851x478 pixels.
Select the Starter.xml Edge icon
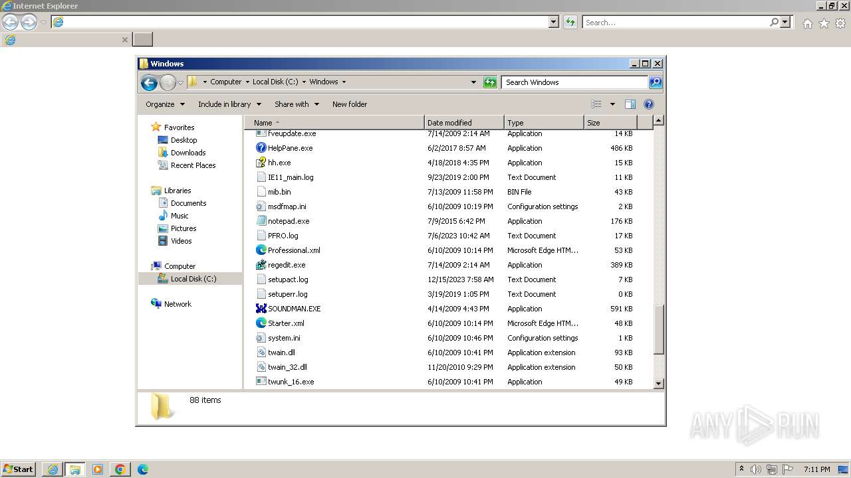pyautogui.click(x=261, y=323)
